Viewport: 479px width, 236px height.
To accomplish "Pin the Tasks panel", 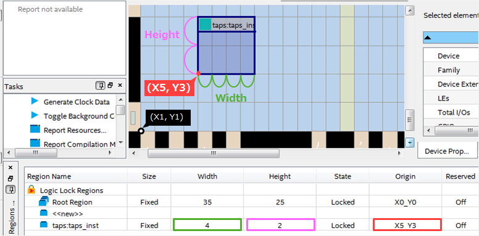I will point(100,86).
